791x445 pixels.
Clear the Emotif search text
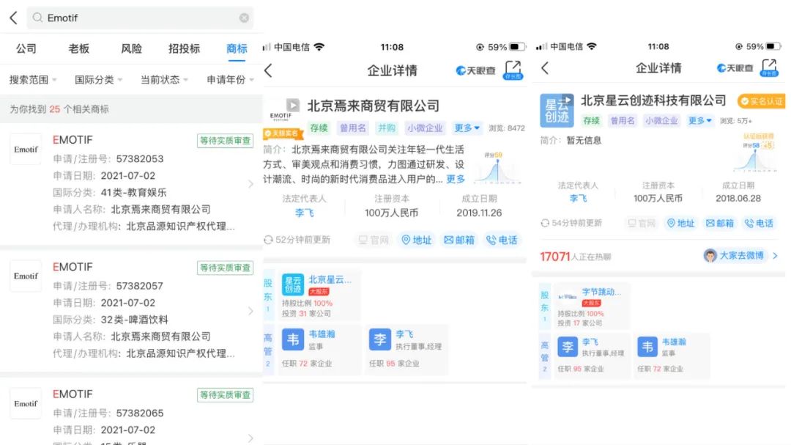coord(244,18)
